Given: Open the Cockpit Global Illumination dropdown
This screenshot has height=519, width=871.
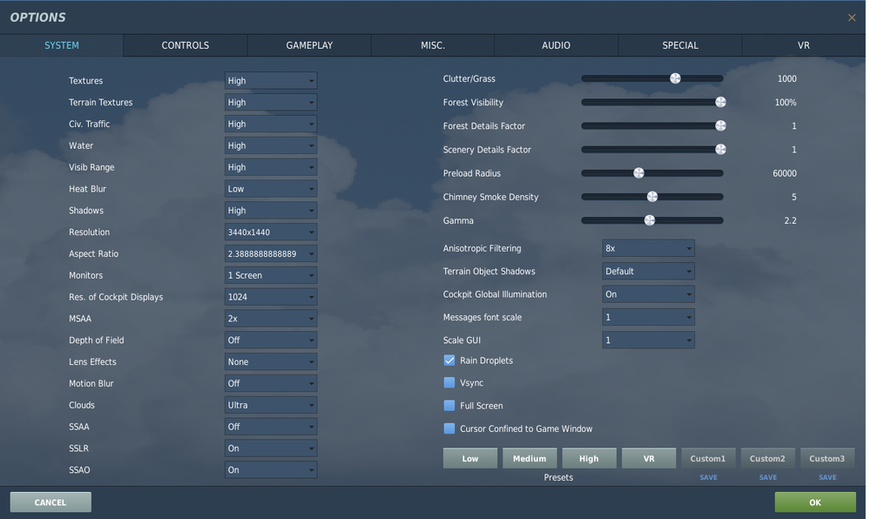Looking at the screenshot, I should click(648, 293).
